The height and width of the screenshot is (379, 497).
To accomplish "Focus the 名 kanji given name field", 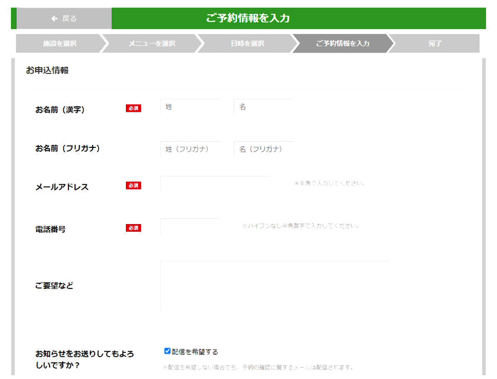I will 264,107.
